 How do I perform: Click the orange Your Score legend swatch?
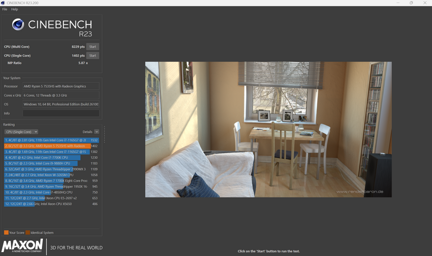pos(6,232)
